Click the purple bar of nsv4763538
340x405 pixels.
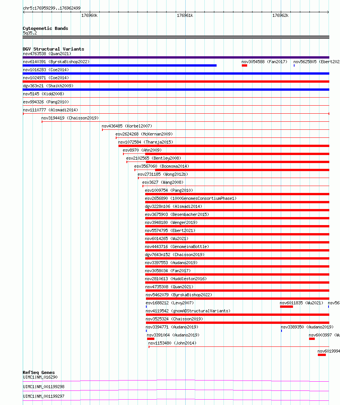176,57
